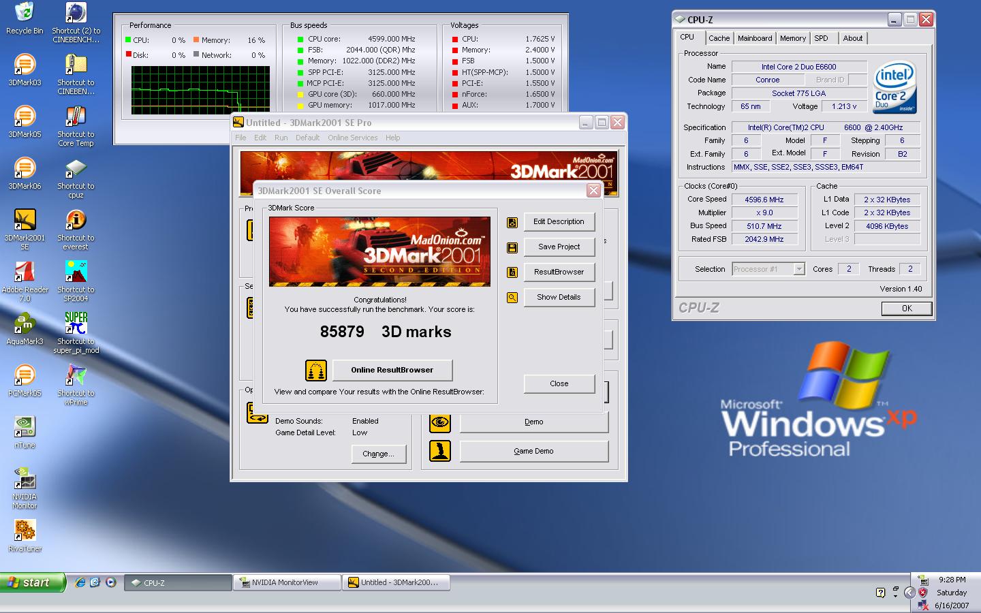Open Shortcut to CINEBENCH folder icon
981x613 pixels.
(x=76, y=74)
